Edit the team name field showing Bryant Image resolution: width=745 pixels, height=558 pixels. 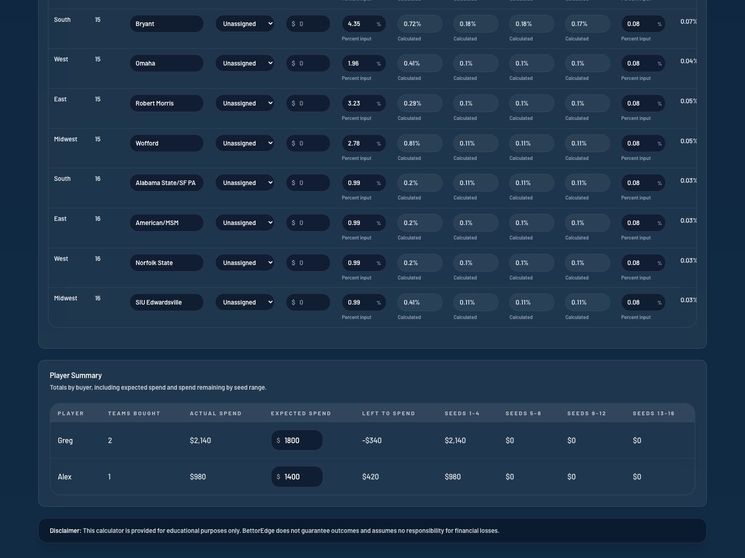tap(166, 23)
